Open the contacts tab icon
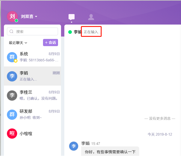The image size is (181, 156). click(x=91, y=17)
